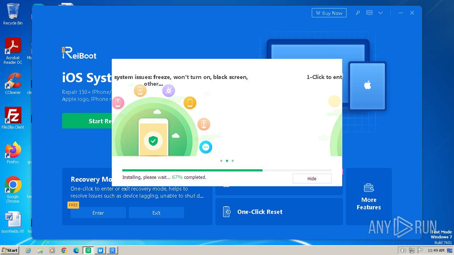
Task: Open the register key icon
Action: (358, 13)
